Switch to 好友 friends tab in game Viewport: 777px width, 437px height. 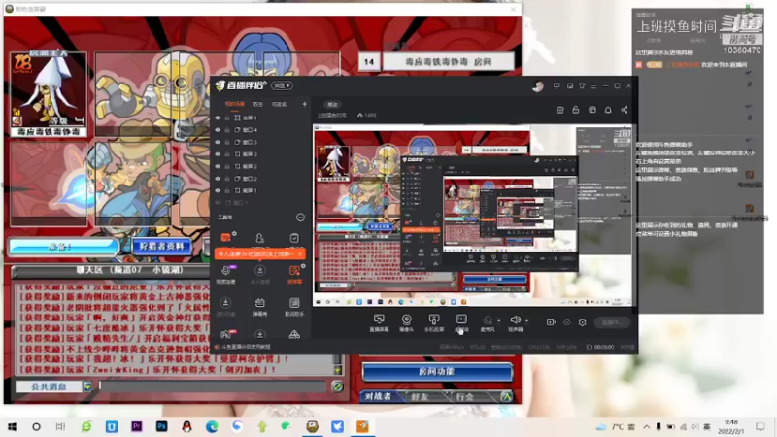pyautogui.click(x=421, y=396)
